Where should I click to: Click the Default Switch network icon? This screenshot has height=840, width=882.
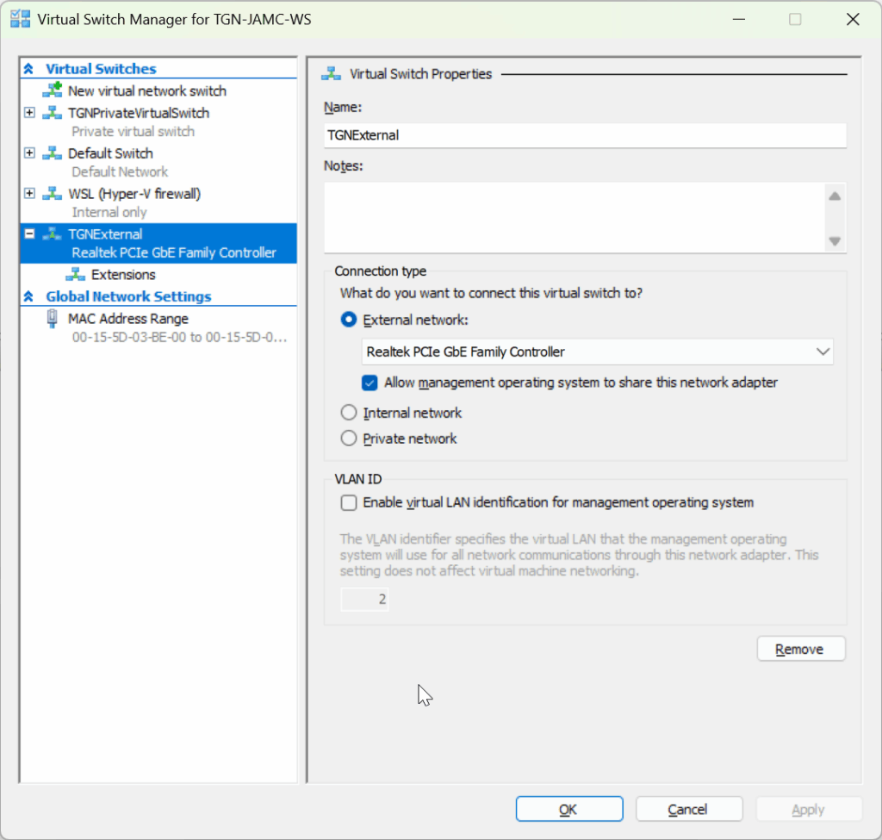click(x=53, y=153)
